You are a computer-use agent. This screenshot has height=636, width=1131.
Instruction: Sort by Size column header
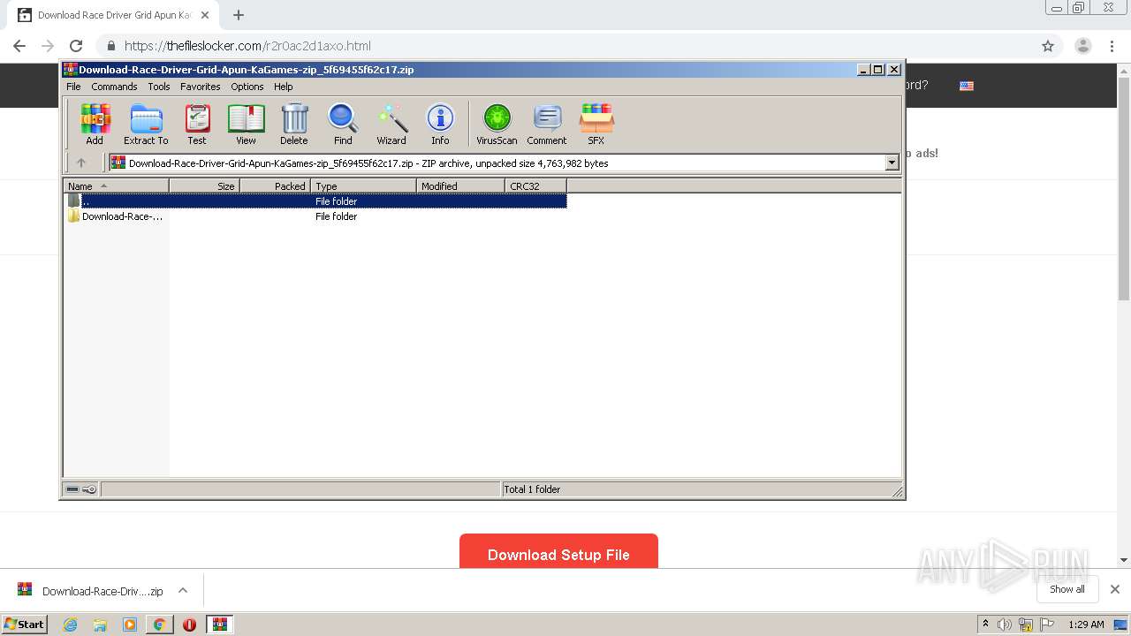pos(204,185)
